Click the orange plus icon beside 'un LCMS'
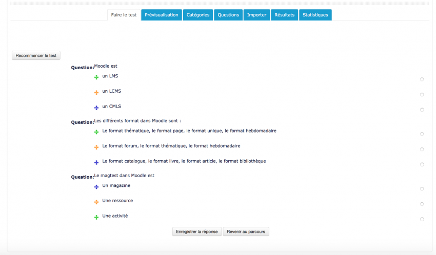Screen dimensions: 436x255 pos(96,93)
